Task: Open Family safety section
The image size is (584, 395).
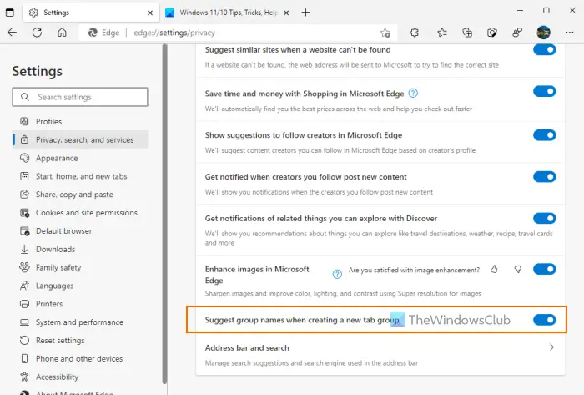Action: click(81, 267)
